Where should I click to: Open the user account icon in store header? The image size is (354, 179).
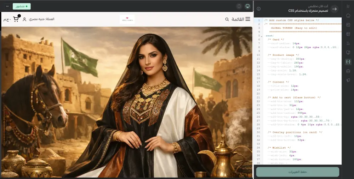[x=24, y=19]
